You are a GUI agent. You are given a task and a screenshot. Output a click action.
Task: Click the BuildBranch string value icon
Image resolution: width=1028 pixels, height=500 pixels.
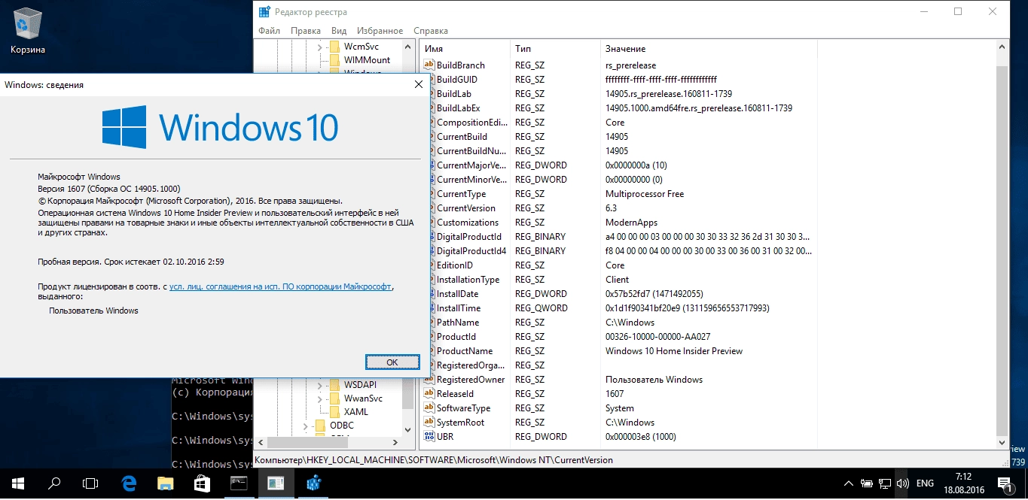429,65
